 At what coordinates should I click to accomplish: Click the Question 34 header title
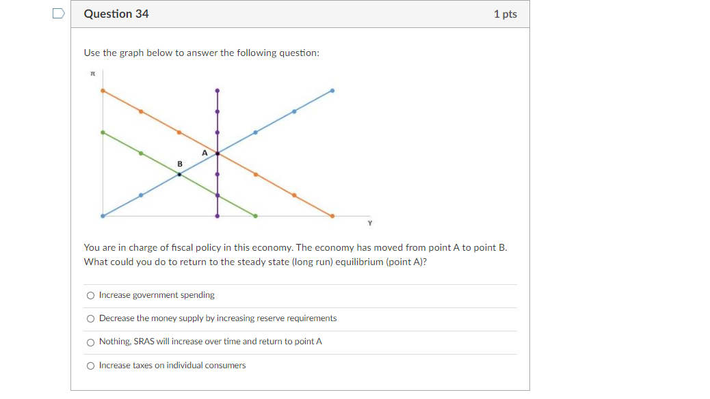116,14
